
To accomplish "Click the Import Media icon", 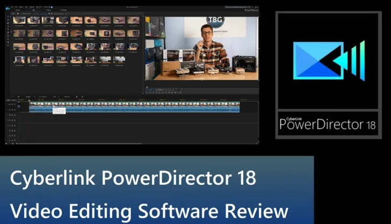I will click(13, 13).
